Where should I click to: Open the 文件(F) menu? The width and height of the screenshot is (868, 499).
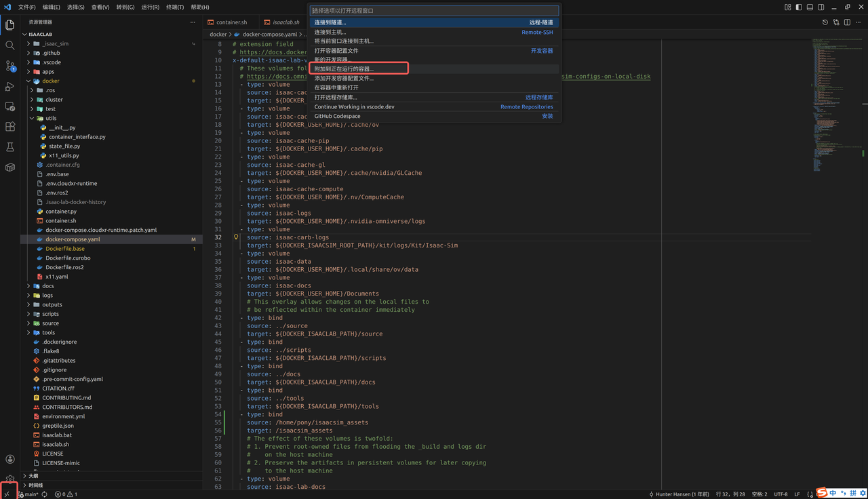point(27,7)
